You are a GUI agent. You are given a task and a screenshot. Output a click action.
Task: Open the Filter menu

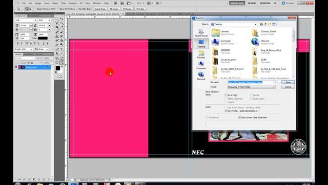coord(63,4)
